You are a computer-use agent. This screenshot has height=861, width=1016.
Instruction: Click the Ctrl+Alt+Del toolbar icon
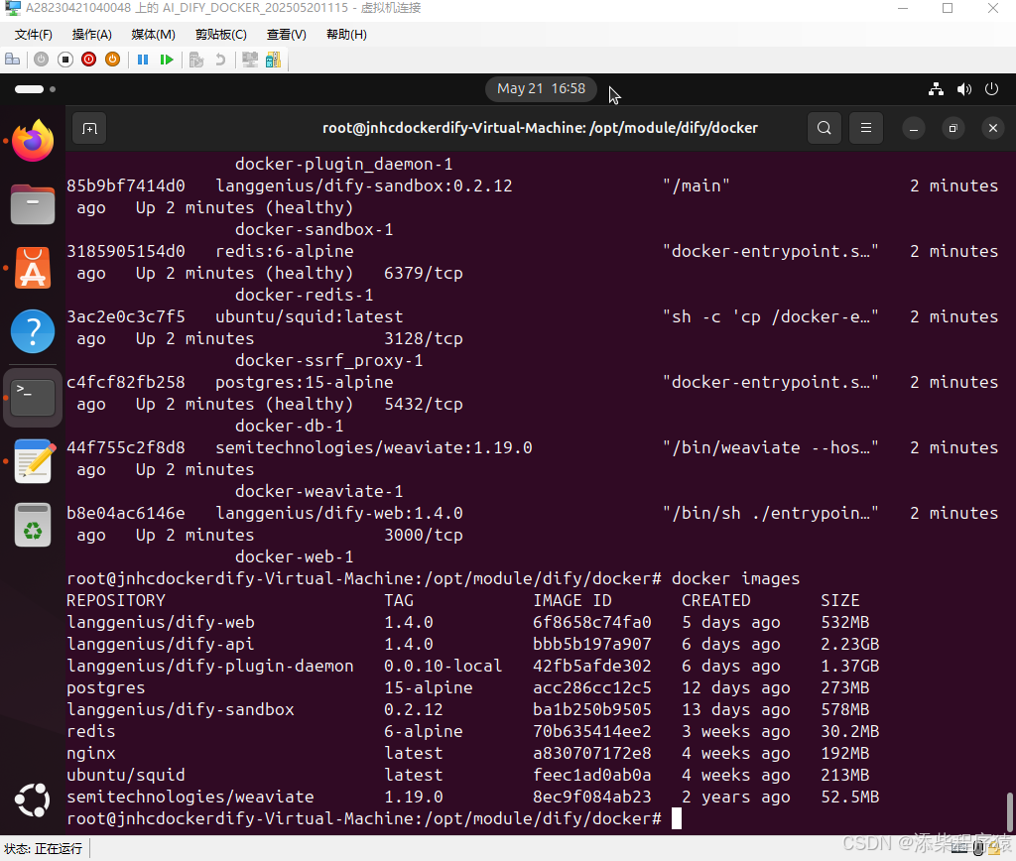[12, 60]
